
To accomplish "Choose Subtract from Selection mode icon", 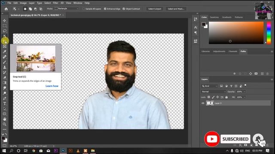I will pos(36,9).
